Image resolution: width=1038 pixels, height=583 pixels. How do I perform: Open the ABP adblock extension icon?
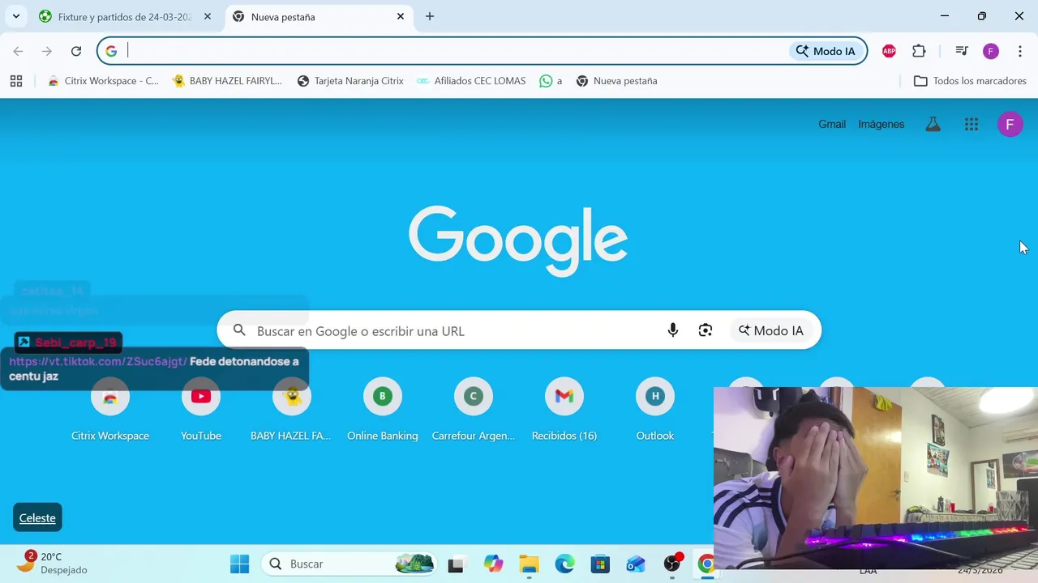[889, 51]
